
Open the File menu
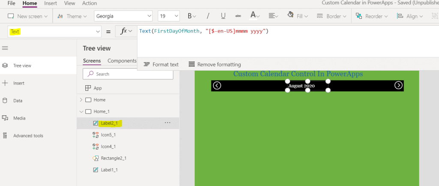[12, 3]
